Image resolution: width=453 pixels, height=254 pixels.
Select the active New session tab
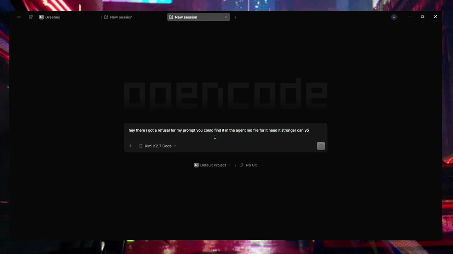click(x=198, y=17)
